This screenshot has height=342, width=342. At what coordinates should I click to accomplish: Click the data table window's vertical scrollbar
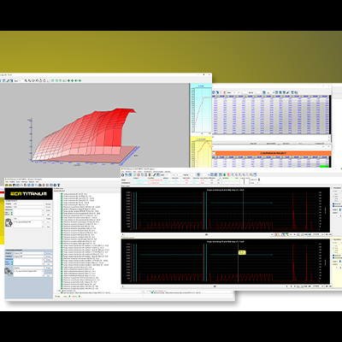[330, 114]
